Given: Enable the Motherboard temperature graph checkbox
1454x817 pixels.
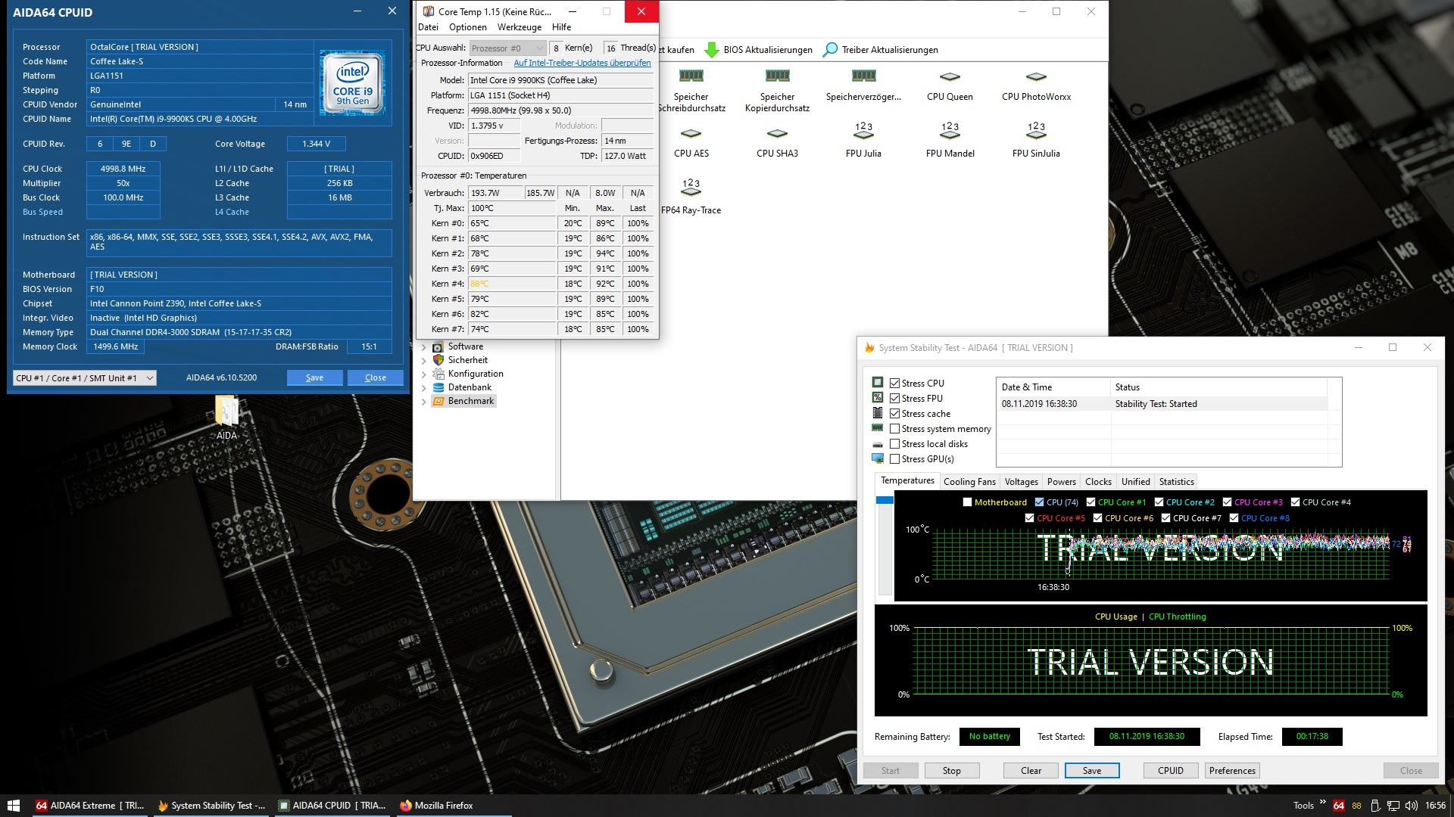Looking at the screenshot, I should tap(967, 502).
